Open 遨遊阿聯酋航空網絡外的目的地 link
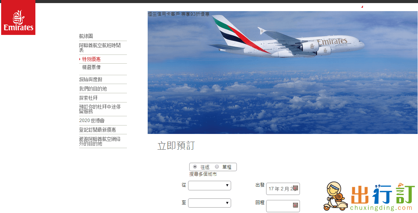418x213 pixels. (x=100, y=141)
